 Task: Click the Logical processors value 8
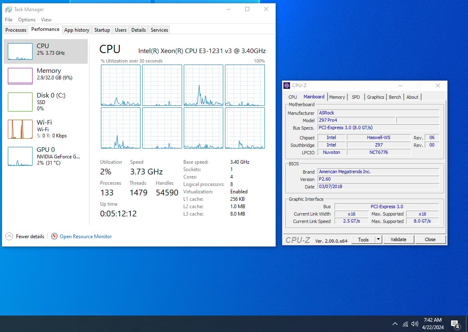(232, 184)
